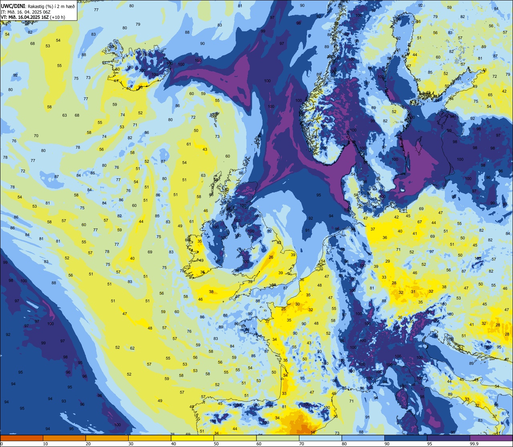The height and width of the screenshot is (447, 513).
Task: Click the initial time line 'IT: Mið. 16. 04. 2025 06Z'
Action: [x=26, y=12]
